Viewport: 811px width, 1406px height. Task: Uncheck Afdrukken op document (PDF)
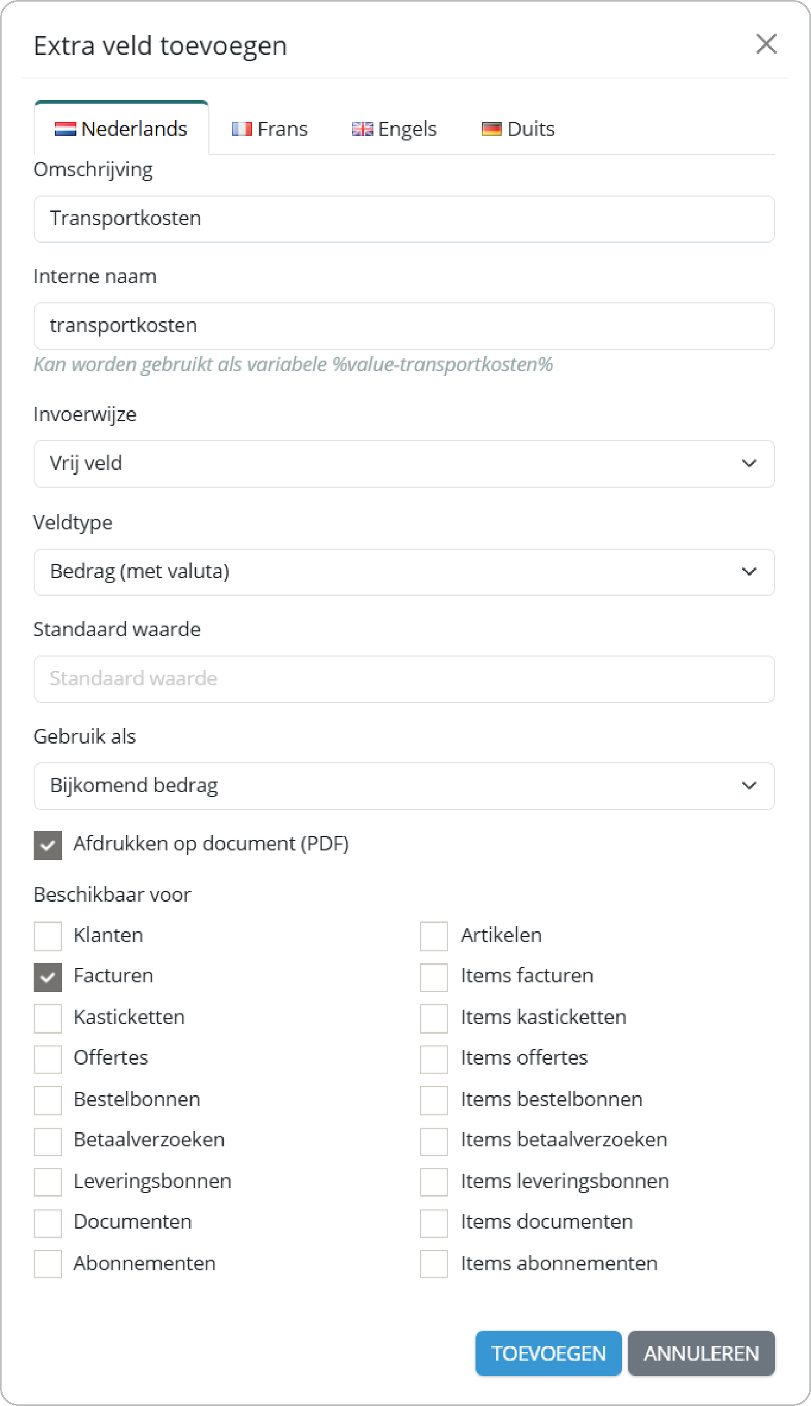click(x=48, y=845)
